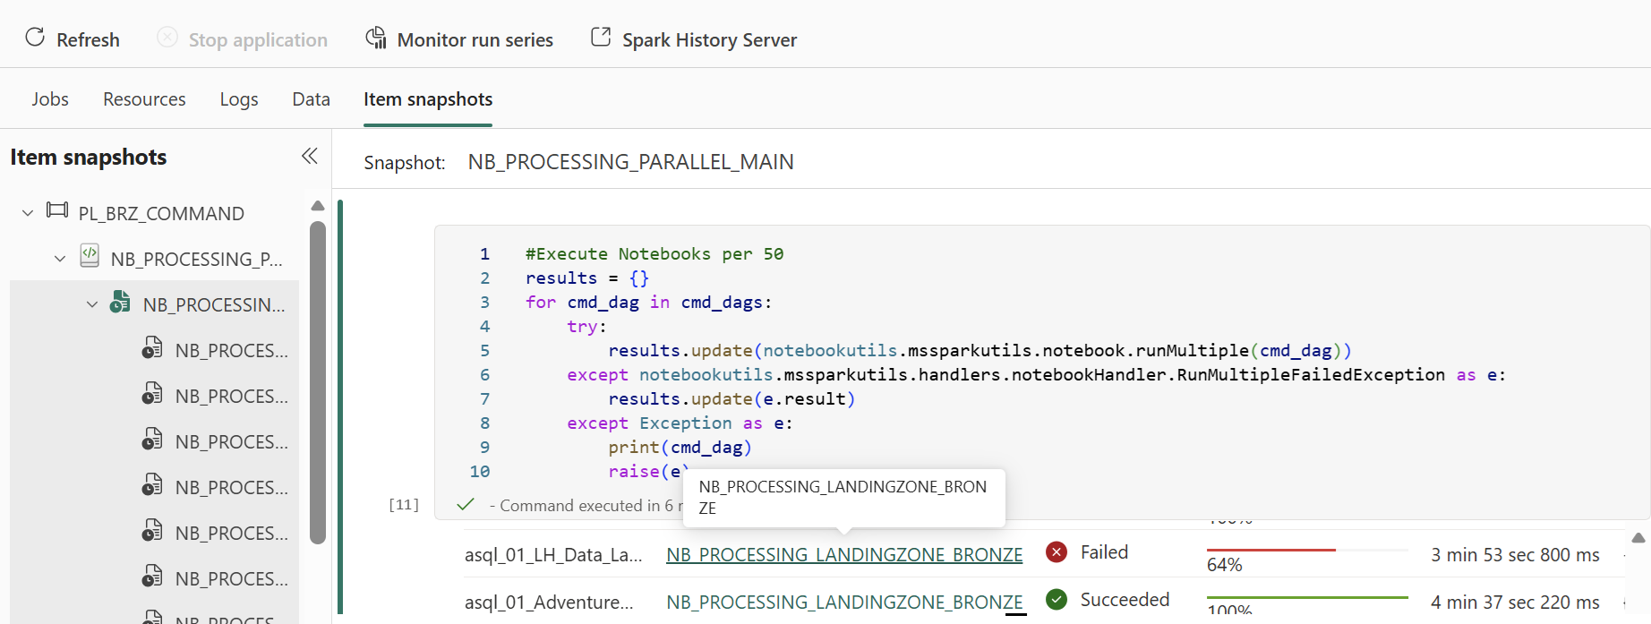
Task: Open the Resources tab
Action: tap(144, 99)
